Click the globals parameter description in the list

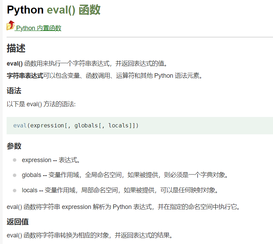tap(139, 175)
